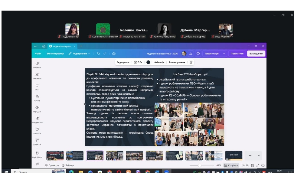Select slide 8 thumbnail

pyautogui.click(x=194, y=155)
